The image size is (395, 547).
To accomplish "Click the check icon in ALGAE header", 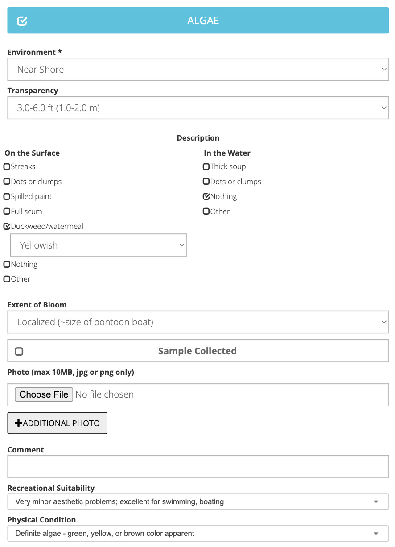I will pyautogui.click(x=22, y=21).
